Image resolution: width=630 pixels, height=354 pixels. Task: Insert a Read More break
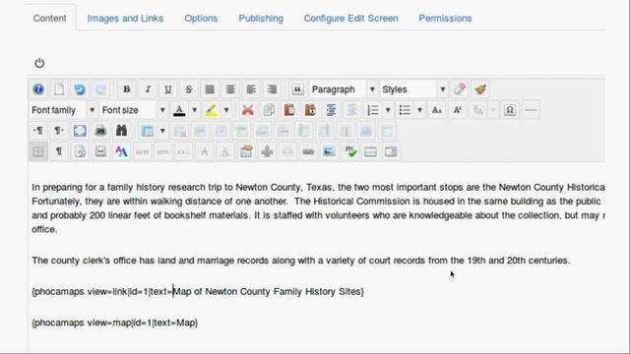(370, 151)
